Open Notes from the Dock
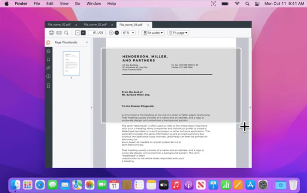Image resolution: width=307 pixels, height=193 pixels. (x=151, y=185)
